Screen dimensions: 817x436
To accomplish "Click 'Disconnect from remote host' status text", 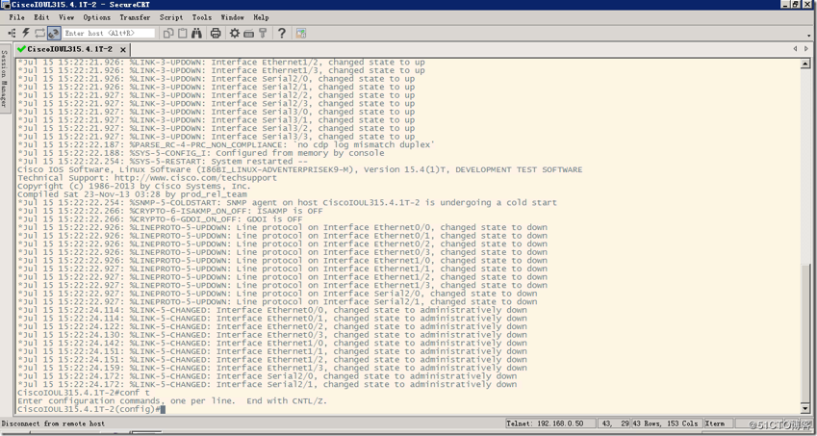I will point(53,424).
